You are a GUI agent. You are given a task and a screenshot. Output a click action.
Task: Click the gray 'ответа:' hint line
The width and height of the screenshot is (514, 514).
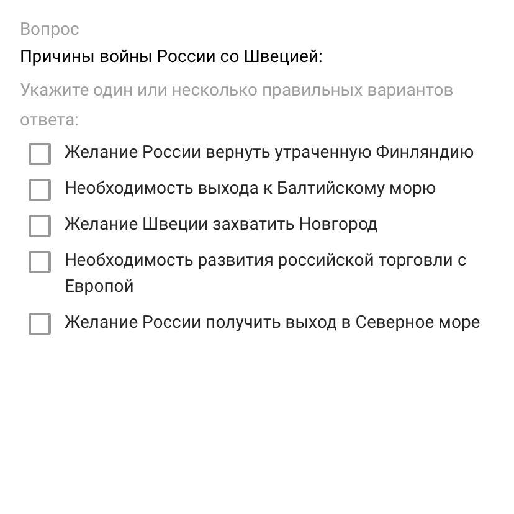[x=50, y=120]
